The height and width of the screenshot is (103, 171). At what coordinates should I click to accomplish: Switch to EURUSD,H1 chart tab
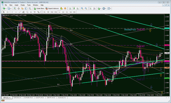[18, 98]
